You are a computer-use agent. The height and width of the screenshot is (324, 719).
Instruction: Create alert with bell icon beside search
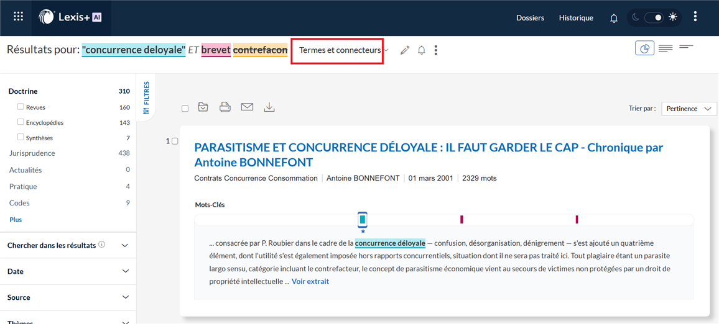coord(421,50)
